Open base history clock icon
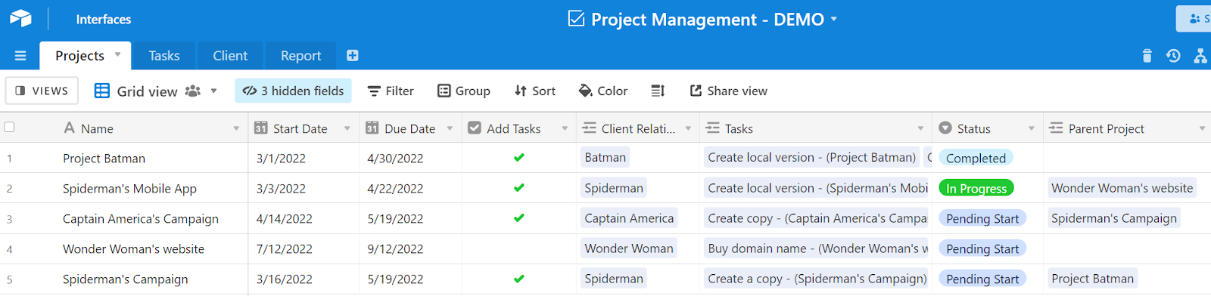The height and width of the screenshot is (296, 1211). pos(1173,55)
